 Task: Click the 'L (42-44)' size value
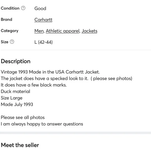click(43, 42)
